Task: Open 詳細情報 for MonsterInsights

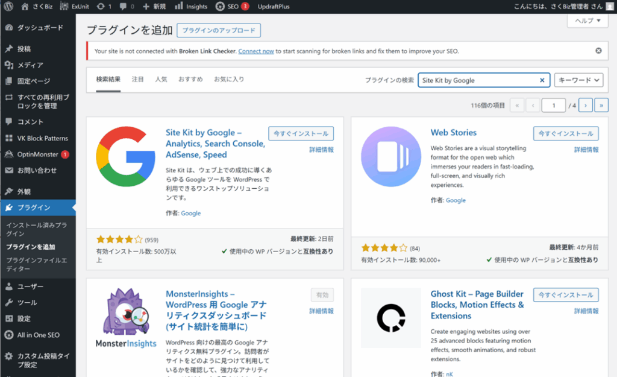Action: [x=321, y=311]
